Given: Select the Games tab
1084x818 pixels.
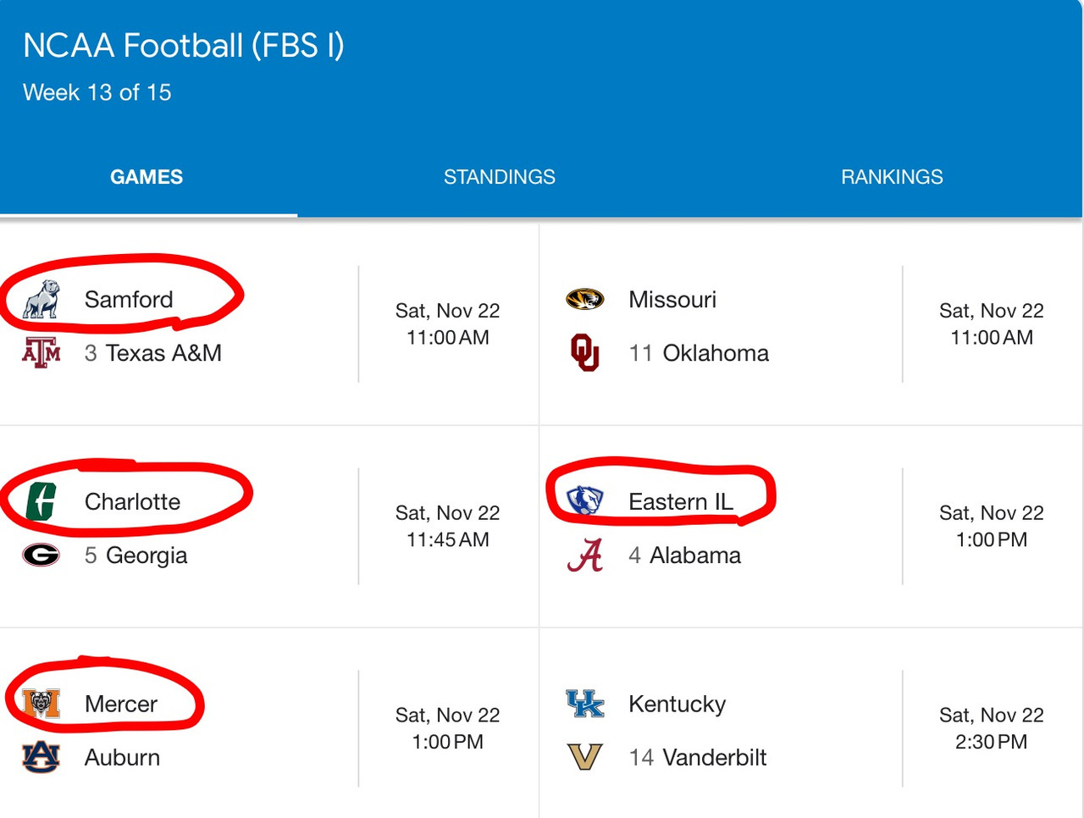Looking at the screenshot, I should 147,177.
